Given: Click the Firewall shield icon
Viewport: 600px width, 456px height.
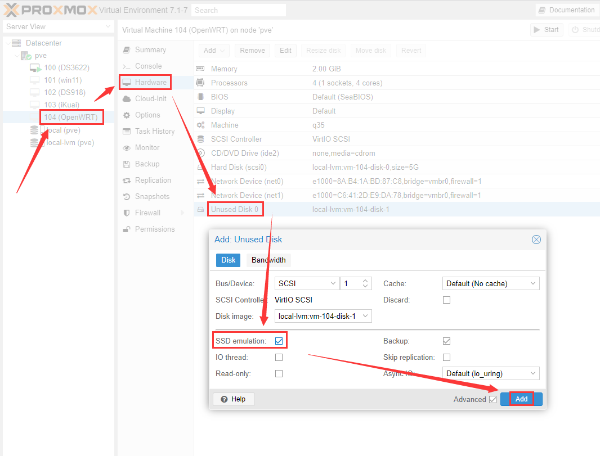Looking at the screenshot, I should tap(127, 213).
